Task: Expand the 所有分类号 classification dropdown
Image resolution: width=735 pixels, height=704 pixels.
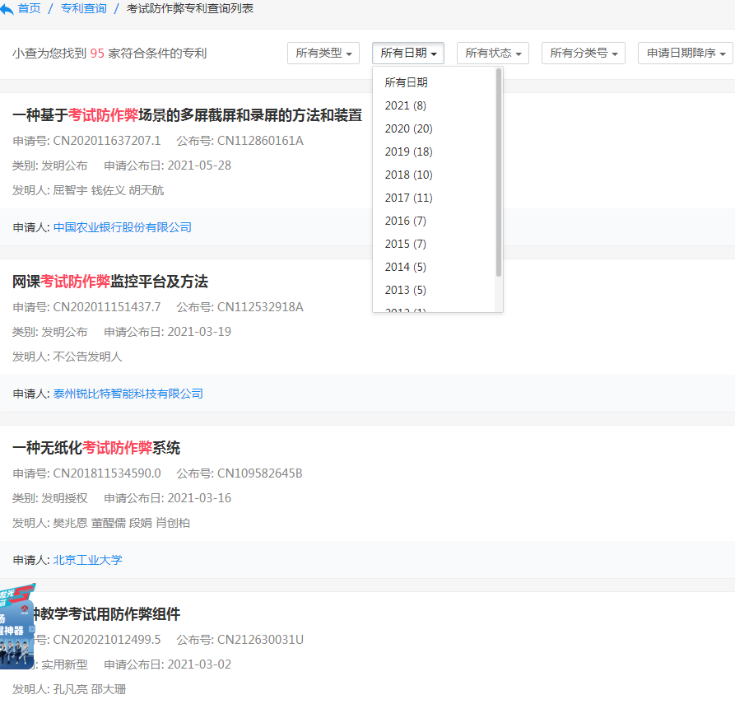Action: pos(583,53)
